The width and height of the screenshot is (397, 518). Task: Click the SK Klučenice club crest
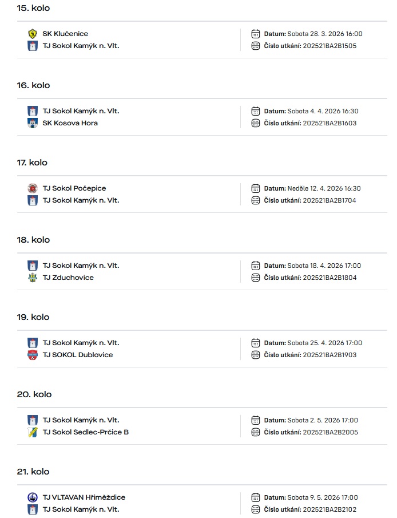coord(33,34)
